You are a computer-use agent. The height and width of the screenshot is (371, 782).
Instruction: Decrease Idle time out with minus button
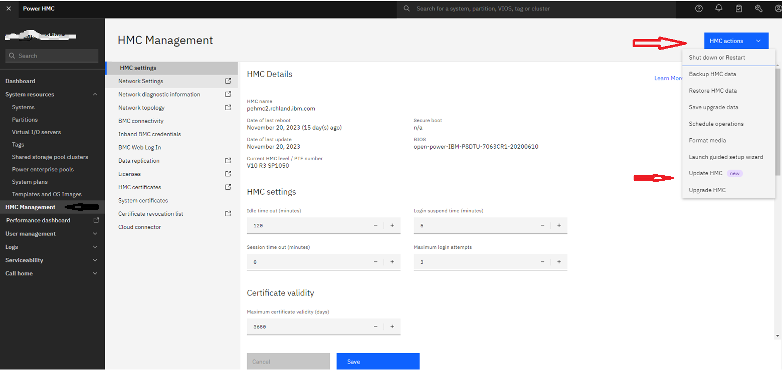point(375,225)
